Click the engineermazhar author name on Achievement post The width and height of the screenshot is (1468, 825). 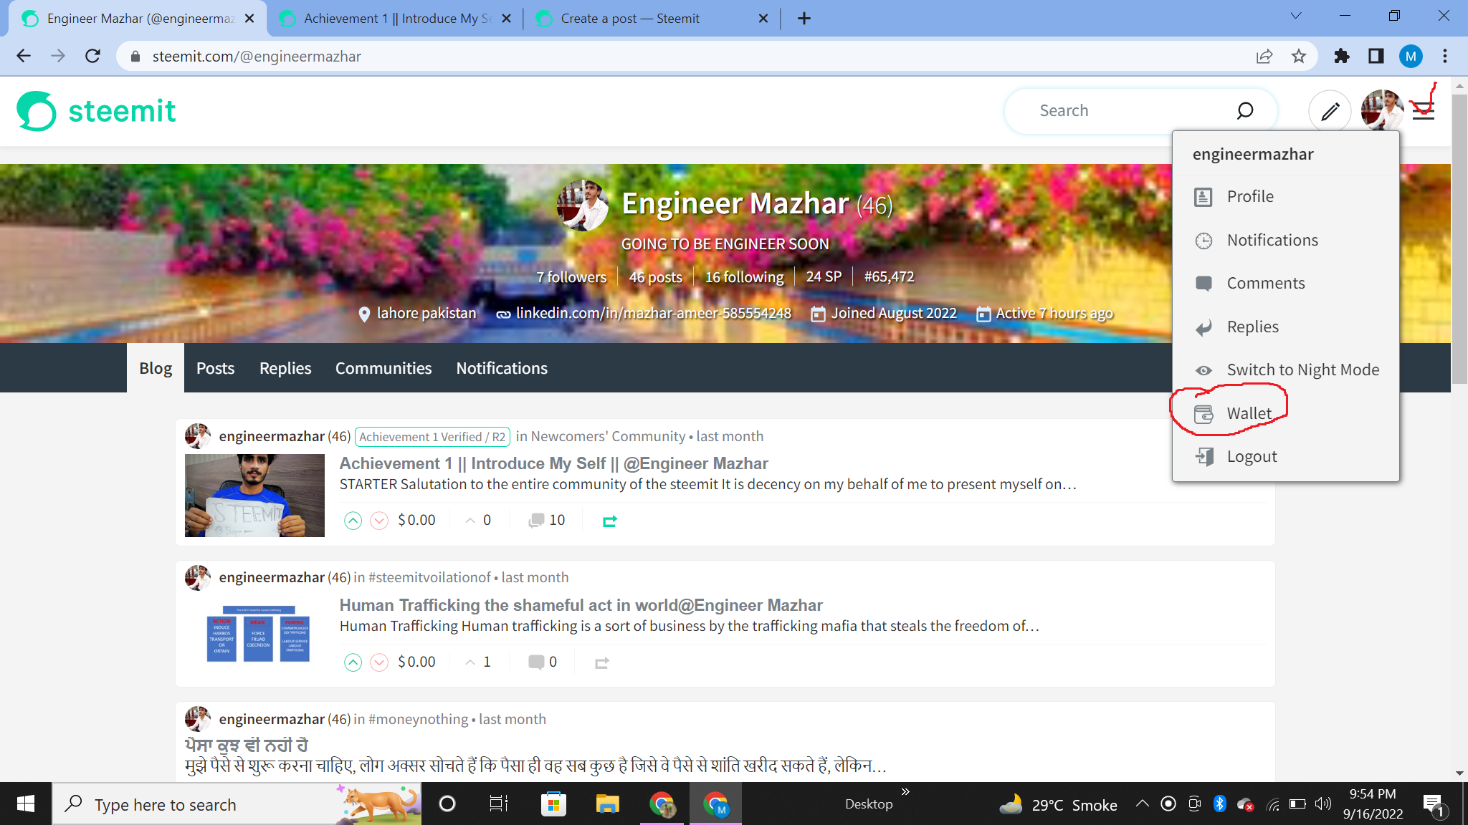click(x=272, y=436)
